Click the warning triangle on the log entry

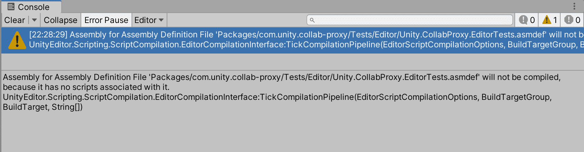[x=17, y=40]
